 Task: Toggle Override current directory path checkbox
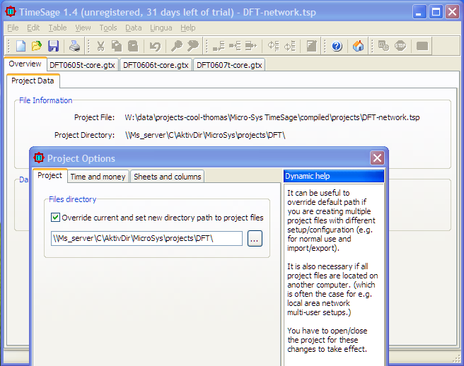[x=55, y=218]
